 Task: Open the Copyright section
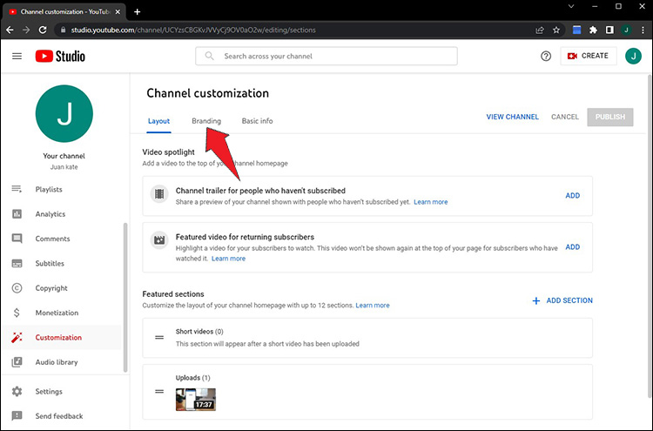pos(51,288)
